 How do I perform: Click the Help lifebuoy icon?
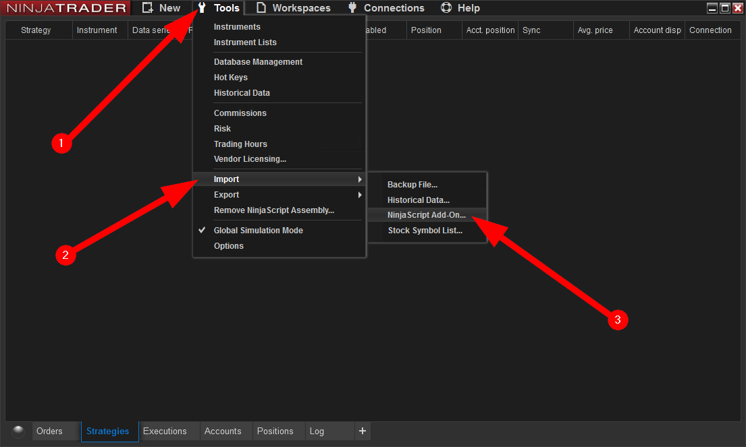pyautogui.click(x=446, y=8)
